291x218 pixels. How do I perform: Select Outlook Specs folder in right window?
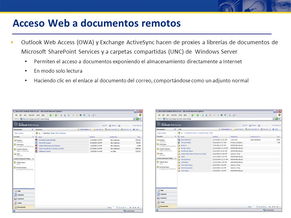pos(163,162)
